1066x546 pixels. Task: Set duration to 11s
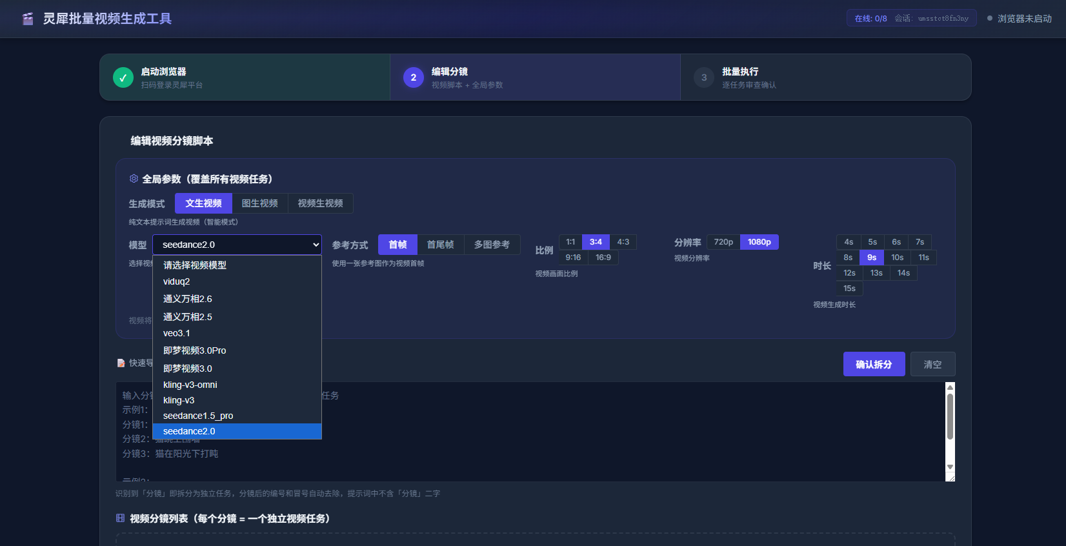[924, 258]
